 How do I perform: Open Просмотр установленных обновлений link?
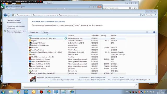tap(16, 27)
